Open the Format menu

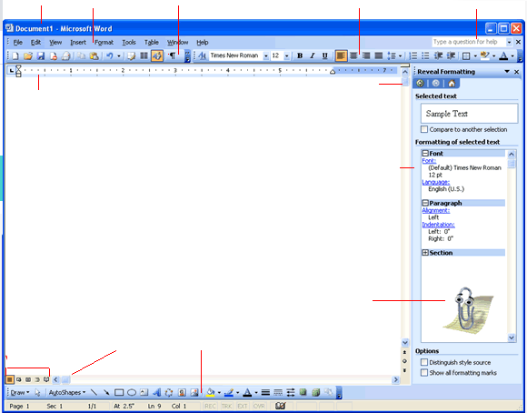click(x=104, y=43)
